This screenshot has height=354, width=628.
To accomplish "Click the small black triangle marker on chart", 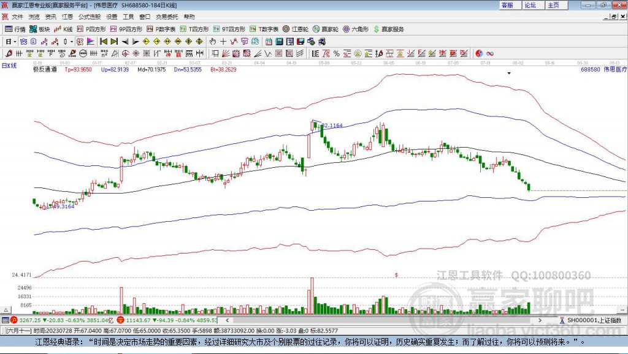I will [x=509, y=73].
